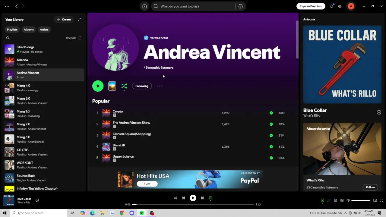Open the Recents sort dropdown
The width and height of the screenshot is (386, 217).
(x=73, y=38)
